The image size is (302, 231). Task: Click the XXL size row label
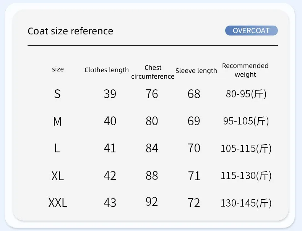click(x=58, y=203)
